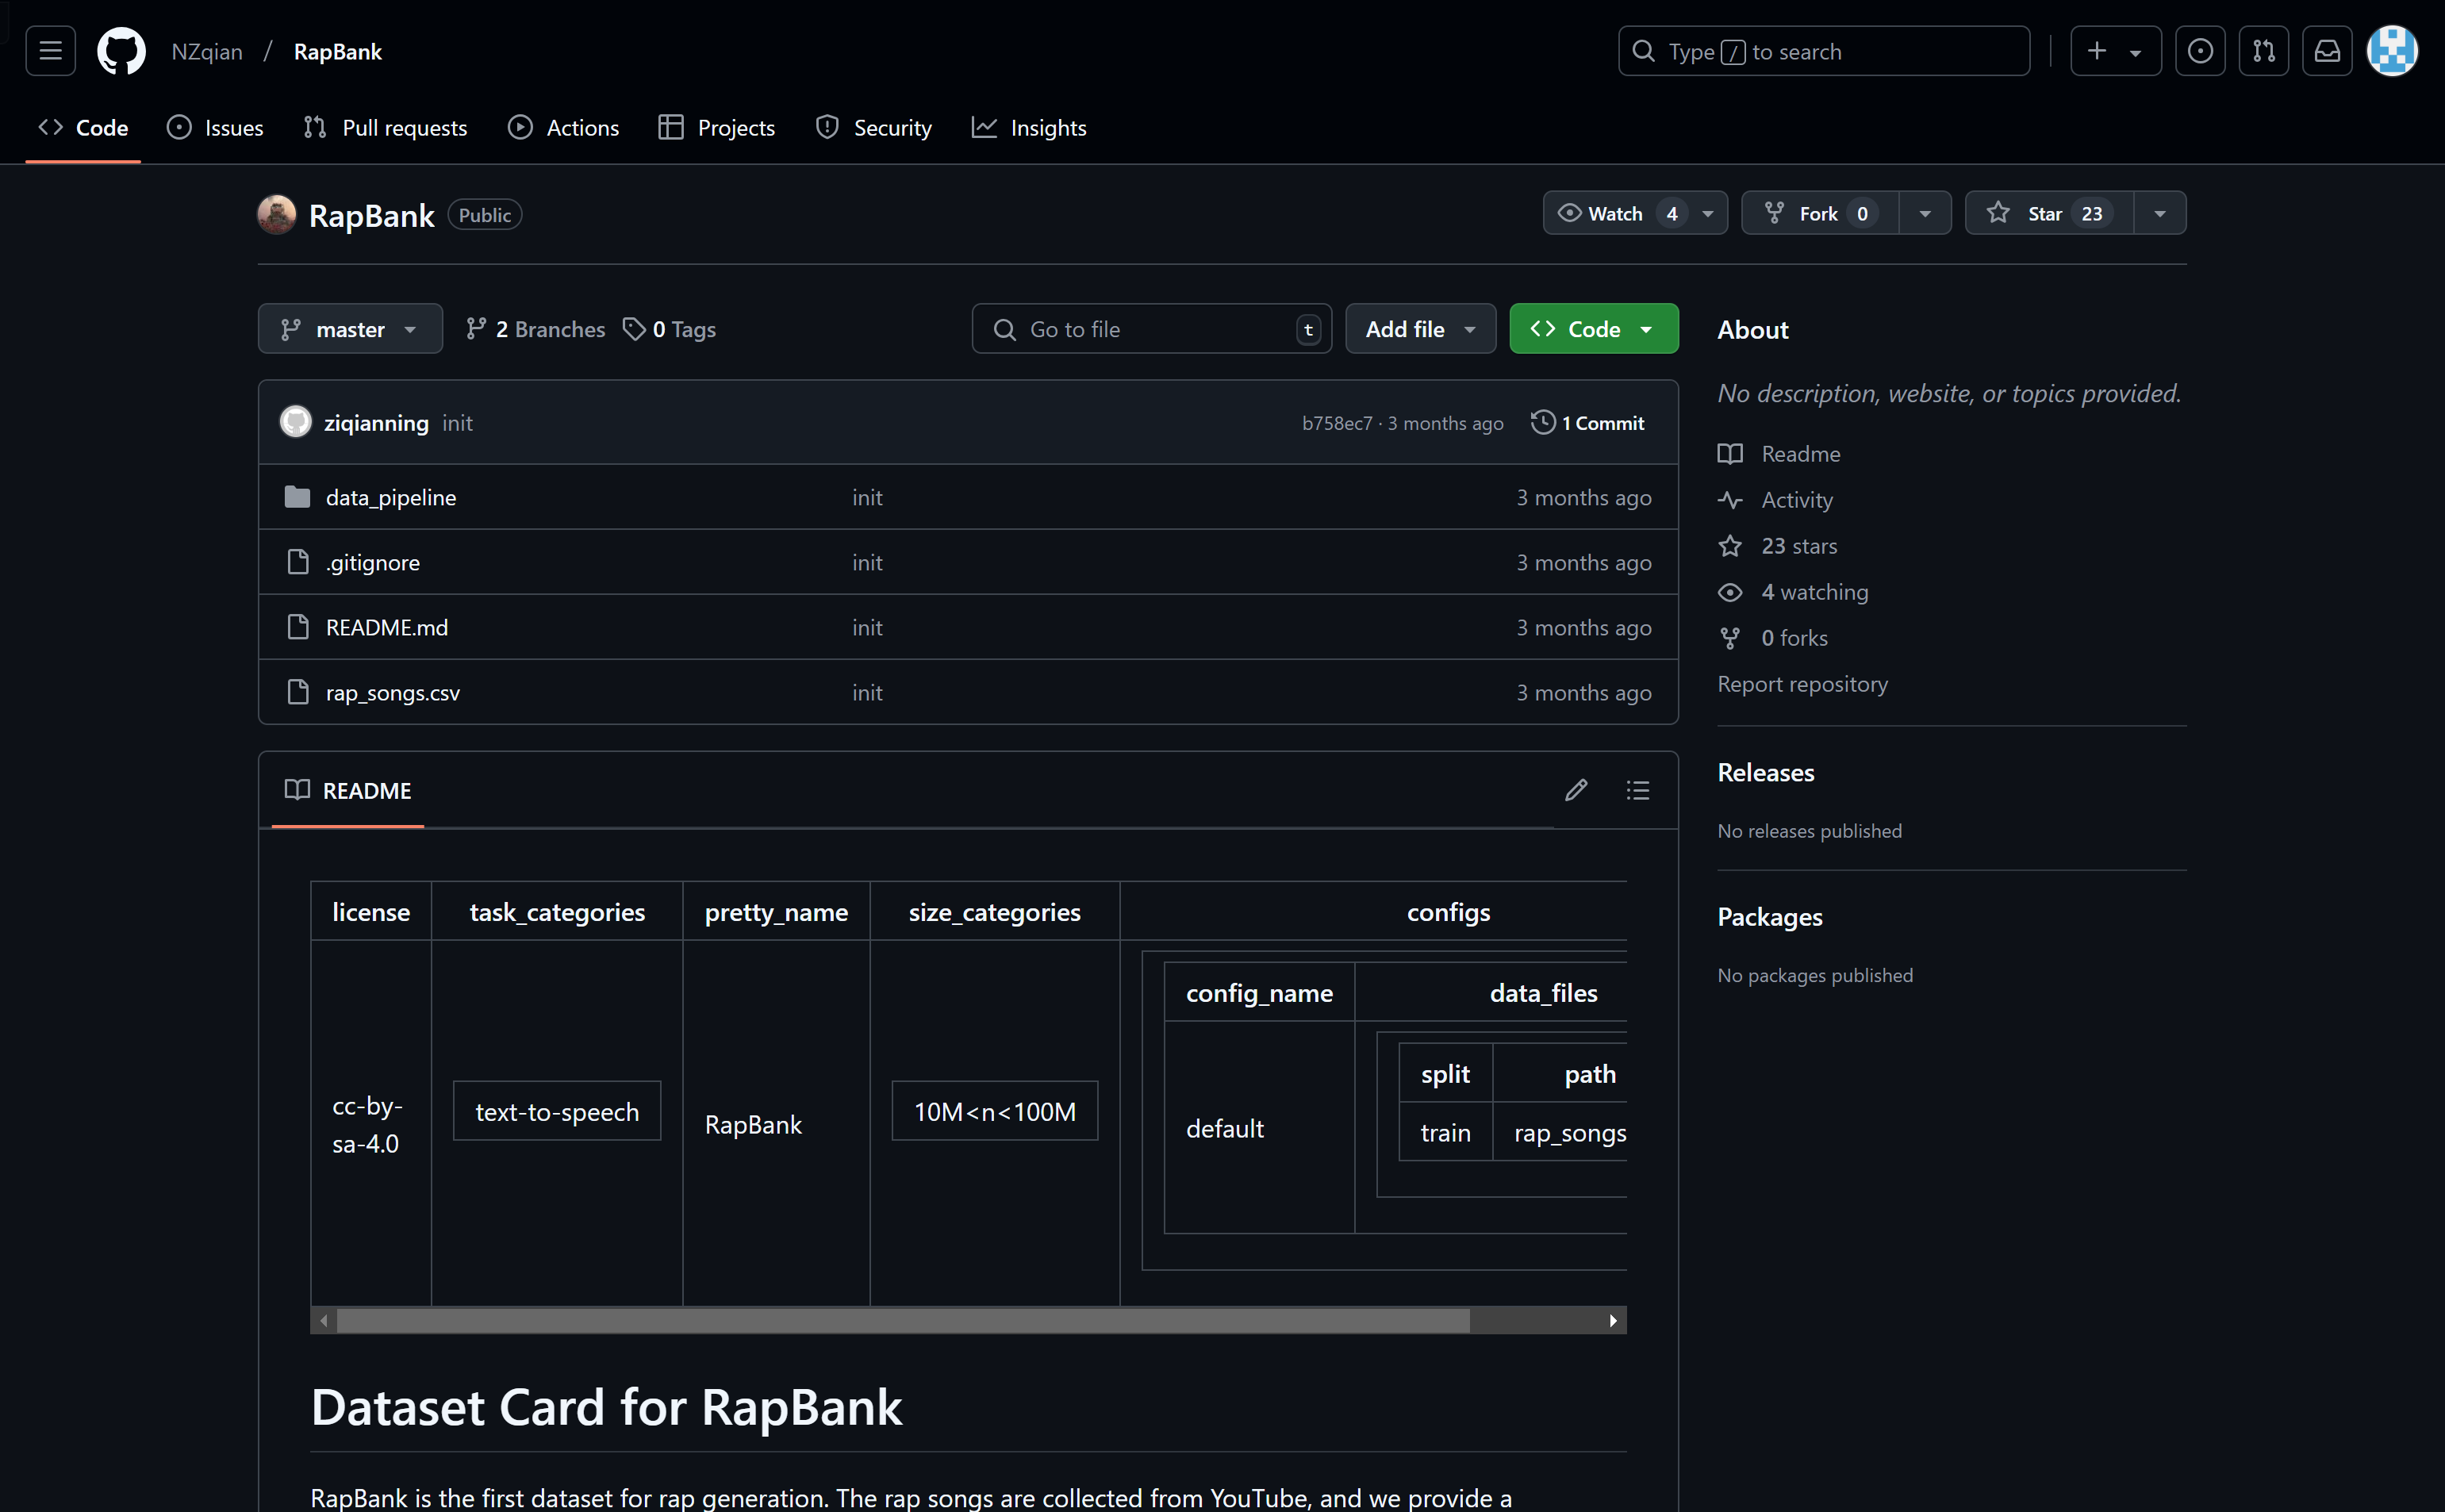Click the RapBank owner avatar image
This screenshot has height=1512, width=2445.
[277, 214]
